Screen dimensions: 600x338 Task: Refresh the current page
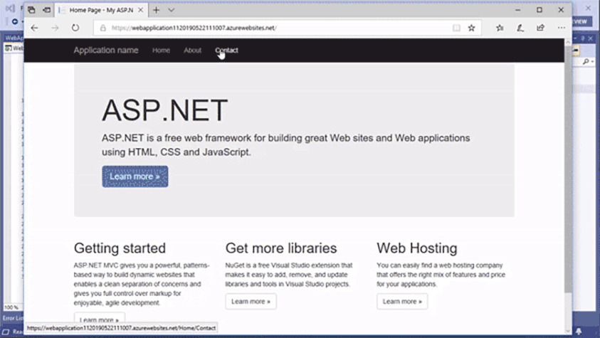(75, 28)
